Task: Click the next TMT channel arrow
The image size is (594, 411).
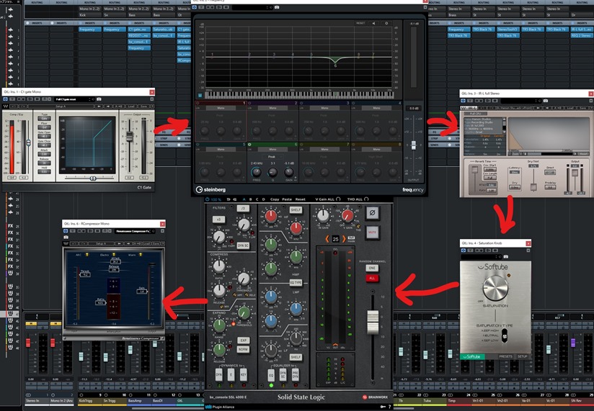Action: [344, 239]
